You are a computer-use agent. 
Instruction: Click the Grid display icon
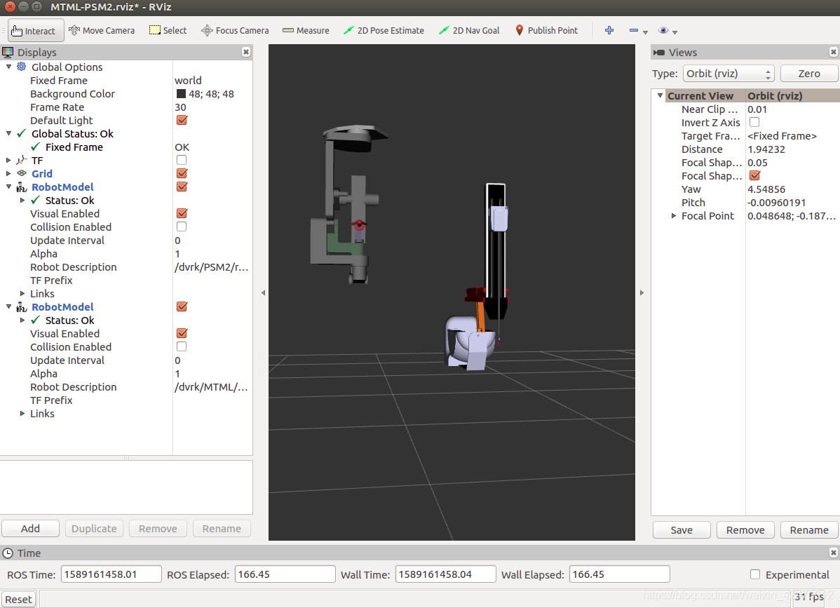point(22,173)
